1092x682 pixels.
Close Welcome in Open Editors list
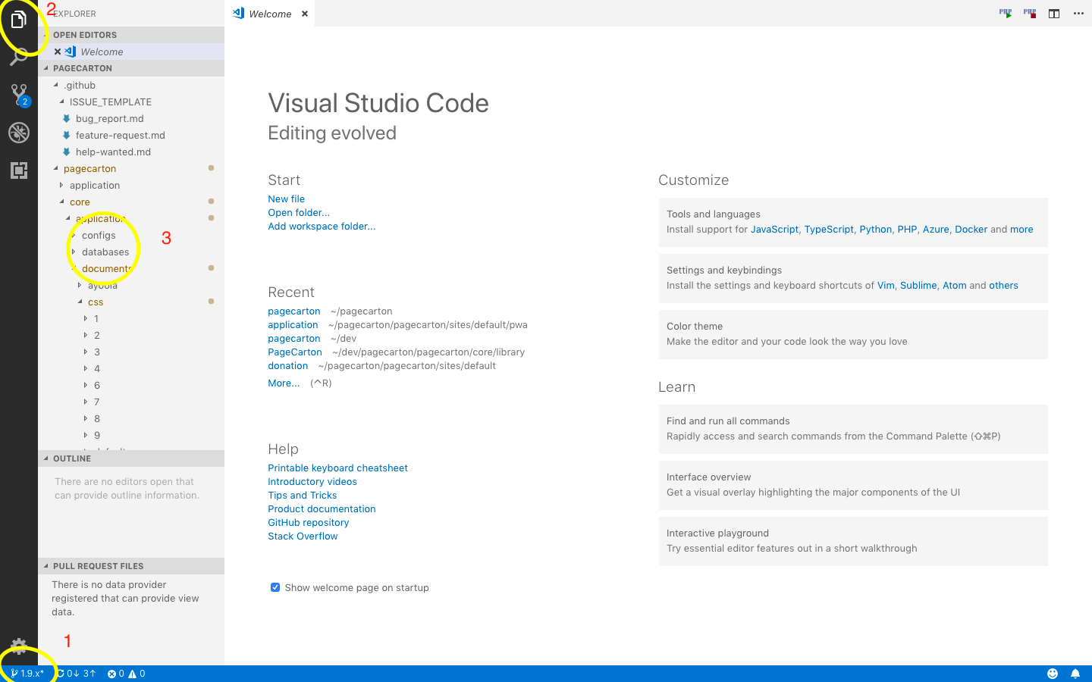coord(58,52)
